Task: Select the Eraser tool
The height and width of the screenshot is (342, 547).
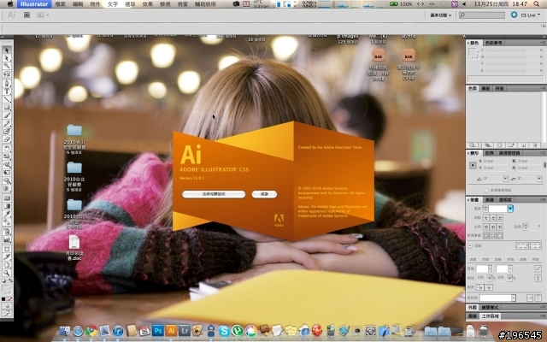Action: [7, 139]
